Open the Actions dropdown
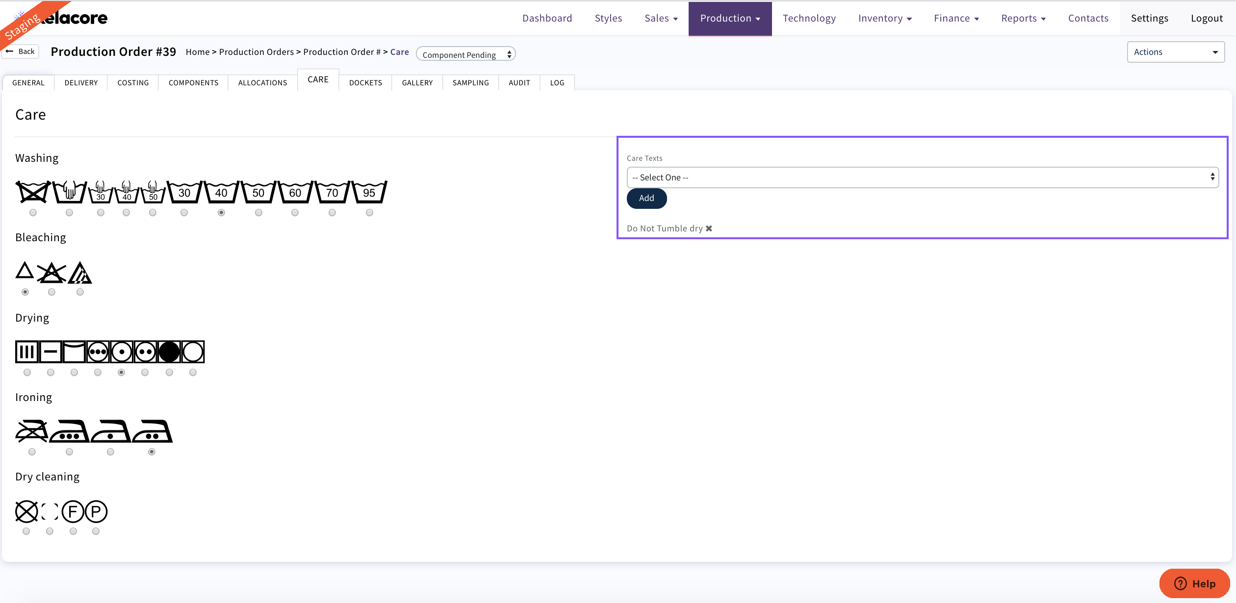This screenshot has width=1236, height=603. tap(1175, 51)
